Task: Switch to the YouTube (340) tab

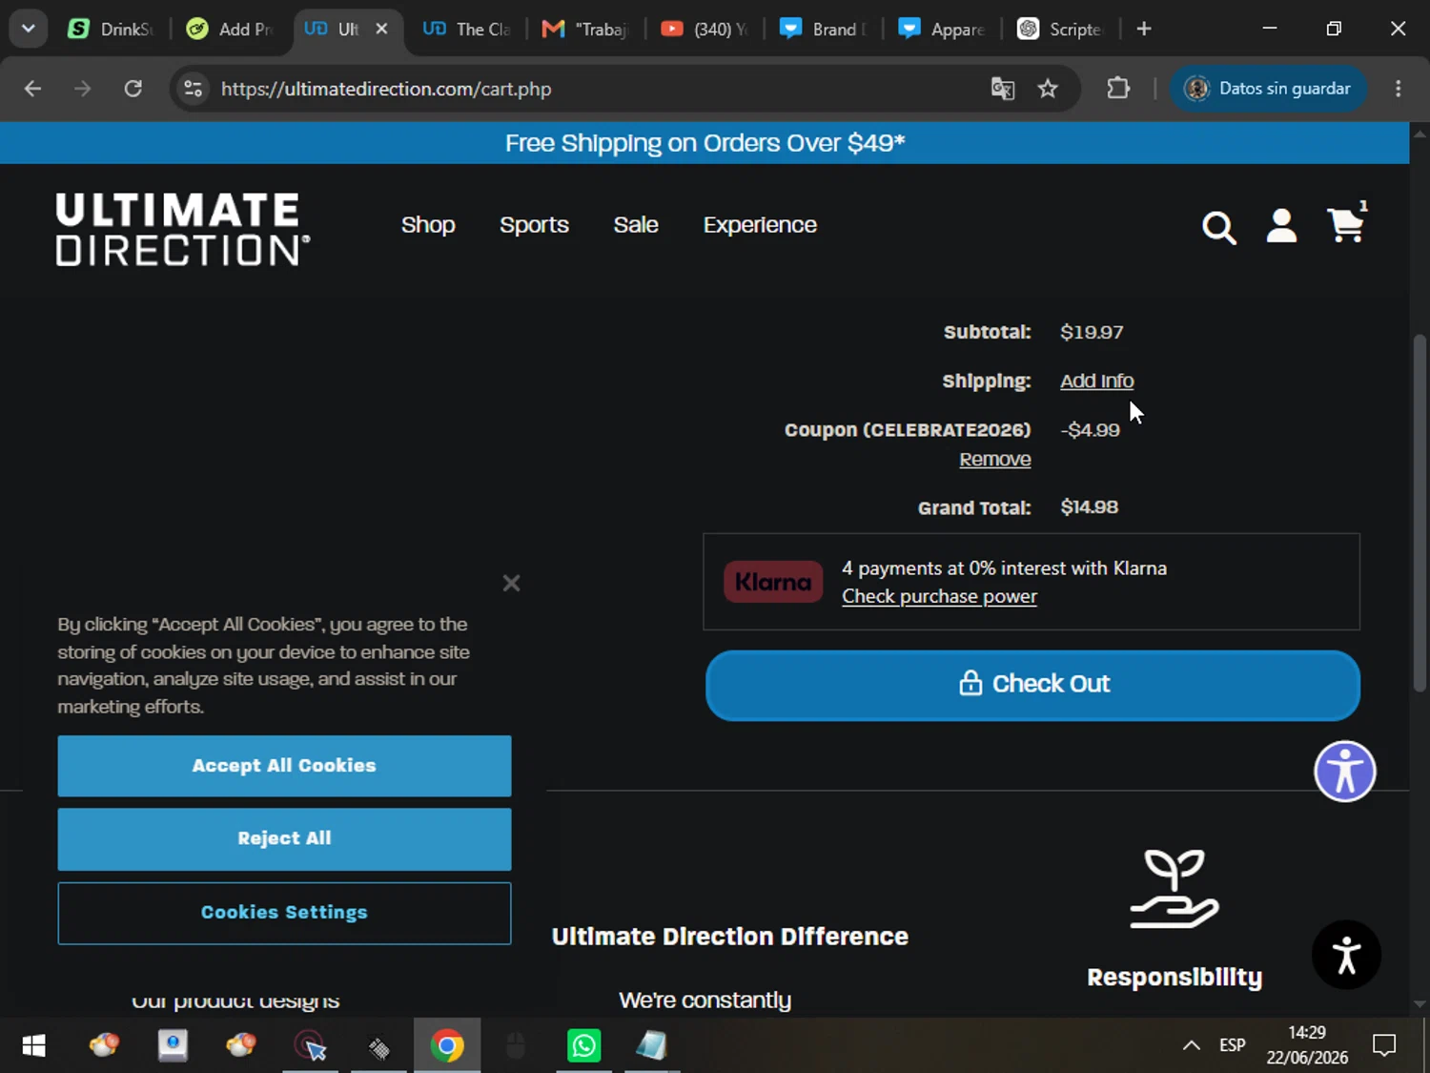Action: pyautogui.click(x=705, y=30)
